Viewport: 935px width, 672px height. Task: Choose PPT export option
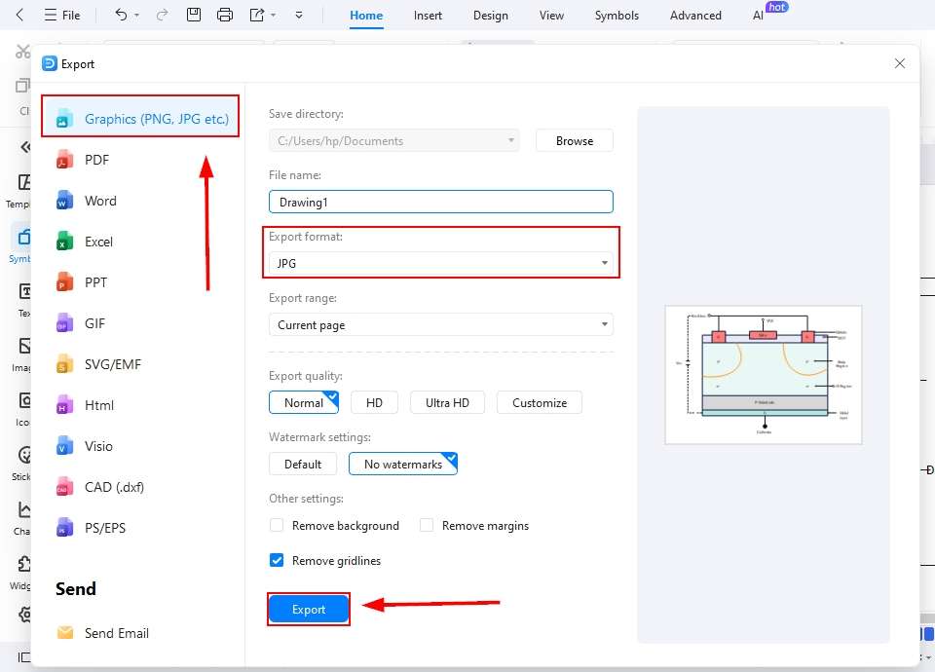(x=95, y=282)
